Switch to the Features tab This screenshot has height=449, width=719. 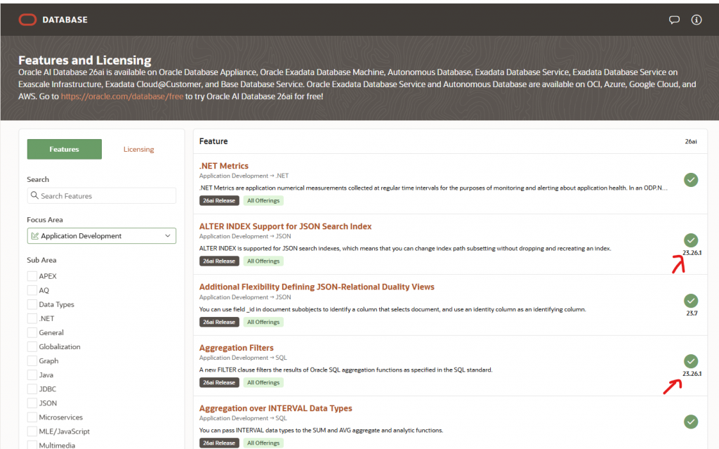tap(64, 149)
